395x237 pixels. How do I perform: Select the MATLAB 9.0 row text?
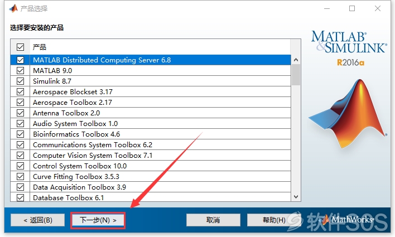tap(52, 70)
